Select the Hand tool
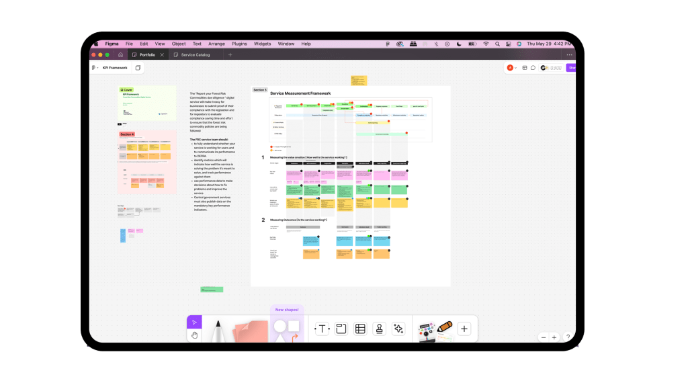Screen dimensions: 688x387 pos(194,335)
